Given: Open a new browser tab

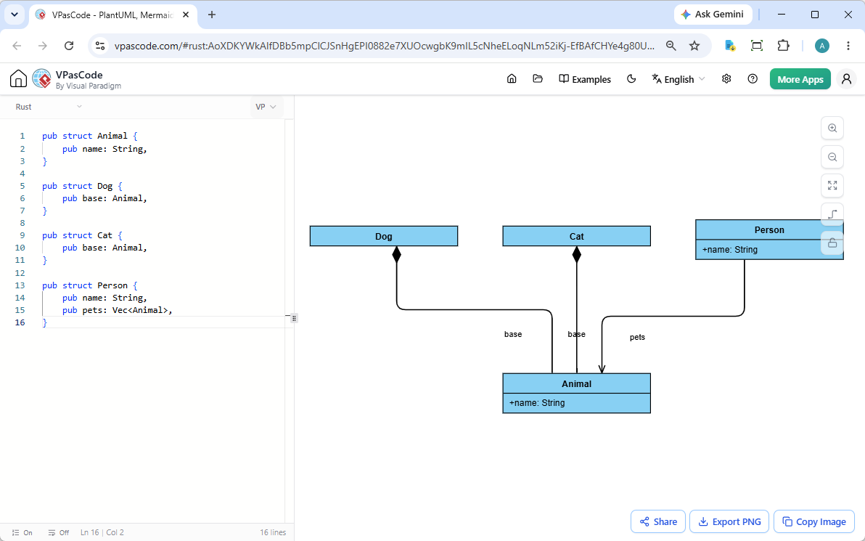Looking at the screenshot, I should [x=212, y=15].
